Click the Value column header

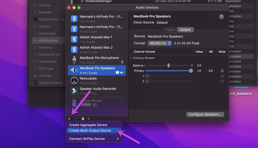point(199,52)
